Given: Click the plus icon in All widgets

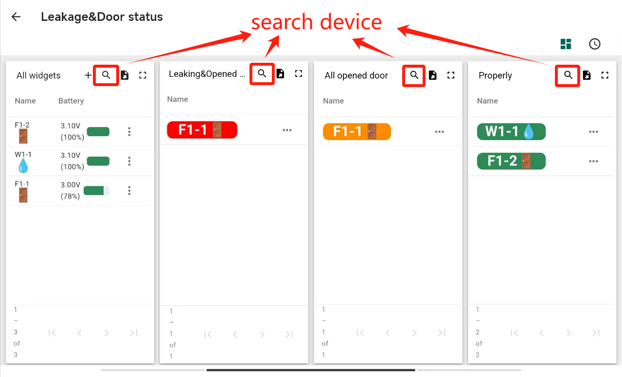Looking at the screenshot, I should (88, 75).
